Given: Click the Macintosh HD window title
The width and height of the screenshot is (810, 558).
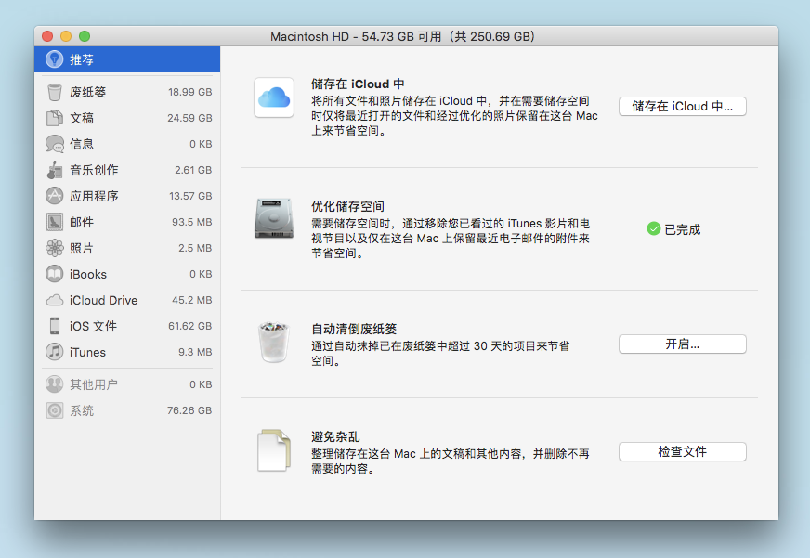Looking at the screenshot, I should pyautogui.click(x=403, y=36).
